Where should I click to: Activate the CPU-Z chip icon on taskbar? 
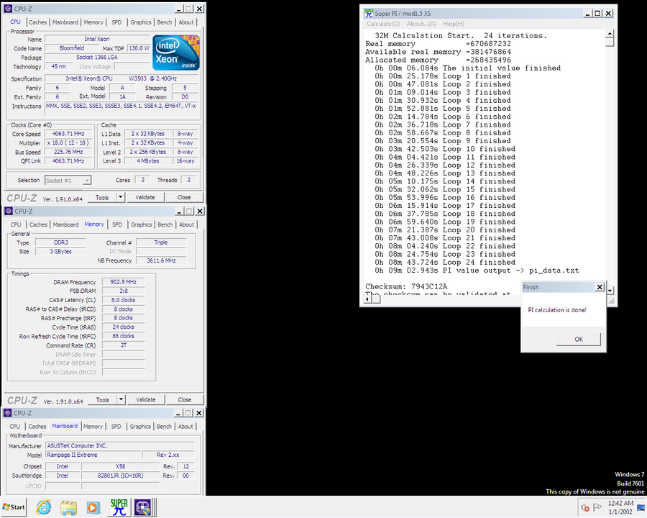[x=144, y=506]
